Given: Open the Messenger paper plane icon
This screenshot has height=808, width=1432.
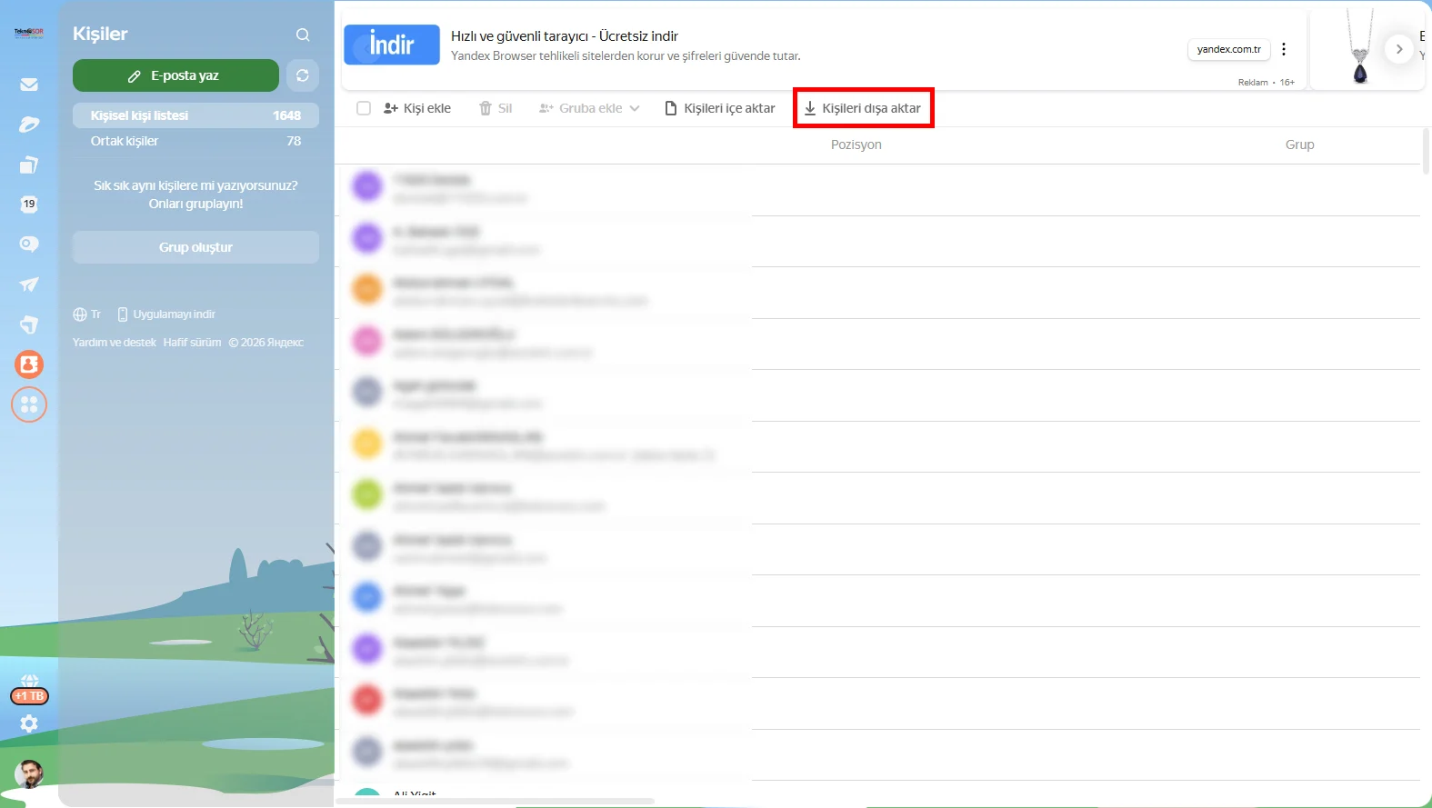Looking at the screenshot, I should point(29,284).
